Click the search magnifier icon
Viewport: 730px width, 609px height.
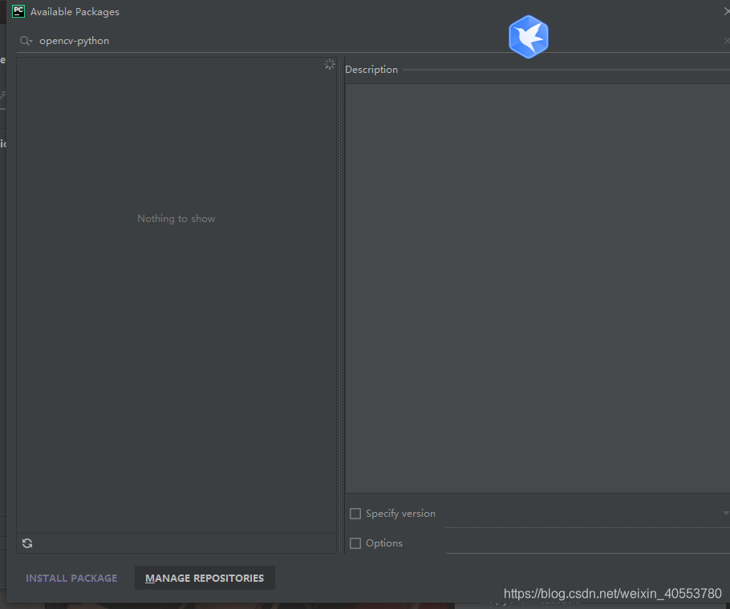click(26, 41)
